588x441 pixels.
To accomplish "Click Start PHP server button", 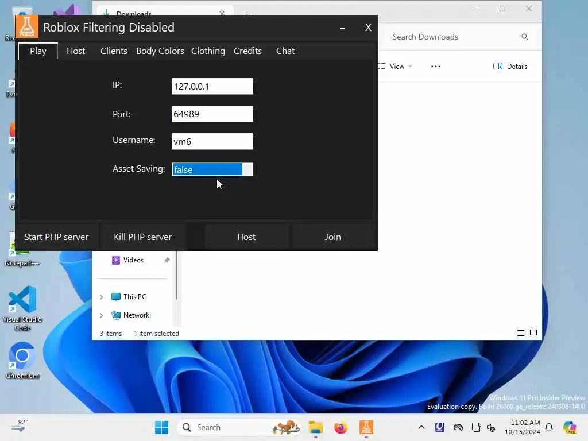I will tap(56, 237).
